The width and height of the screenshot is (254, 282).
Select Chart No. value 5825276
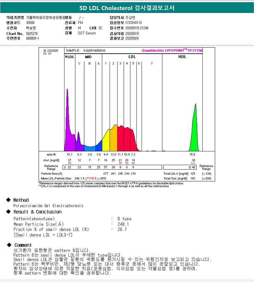pos(32,34)
